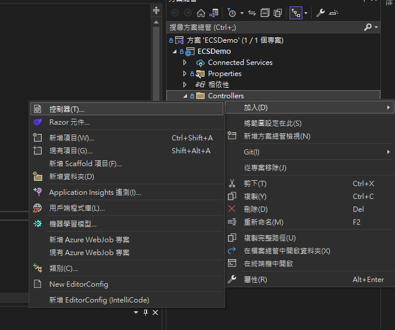Select the Controllers folder
395x330 pixels.
[226, 96]
